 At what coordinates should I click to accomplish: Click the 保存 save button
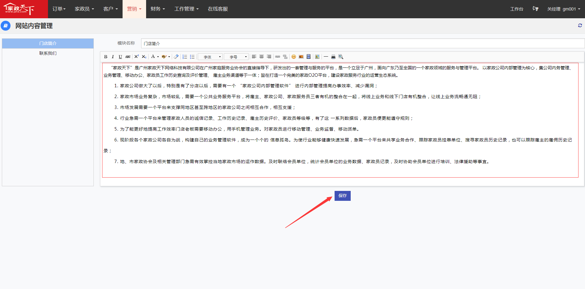(x=342, y=196)
